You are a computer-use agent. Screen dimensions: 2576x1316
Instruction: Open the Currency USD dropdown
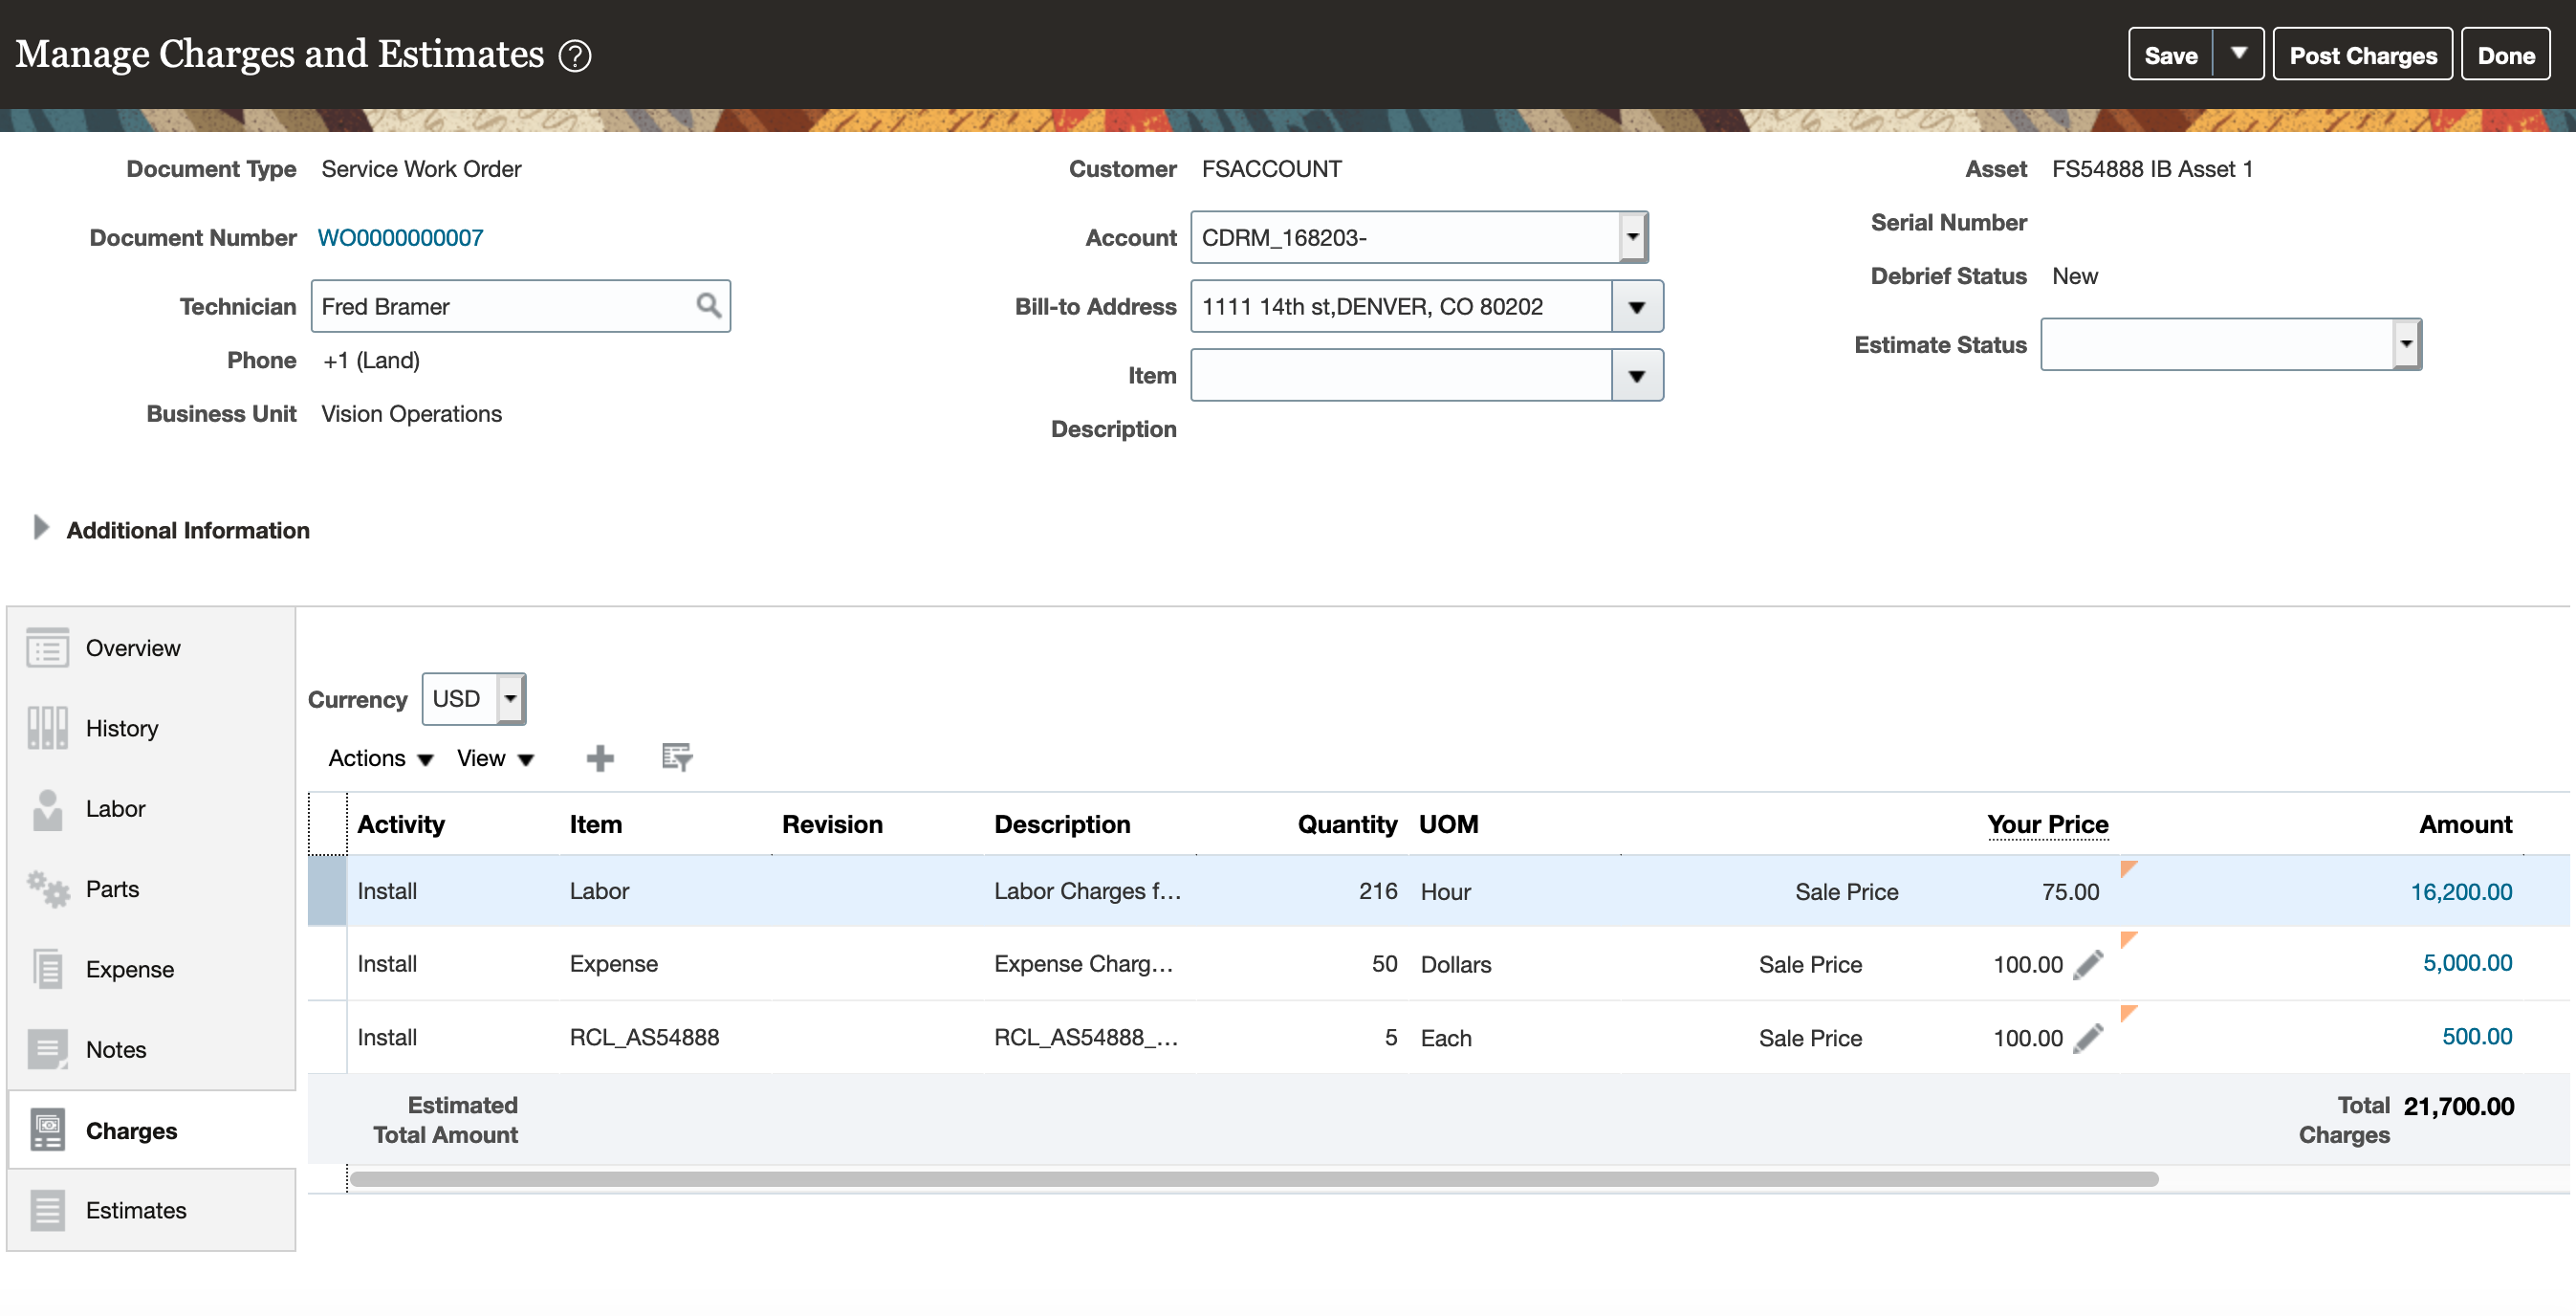509,699
